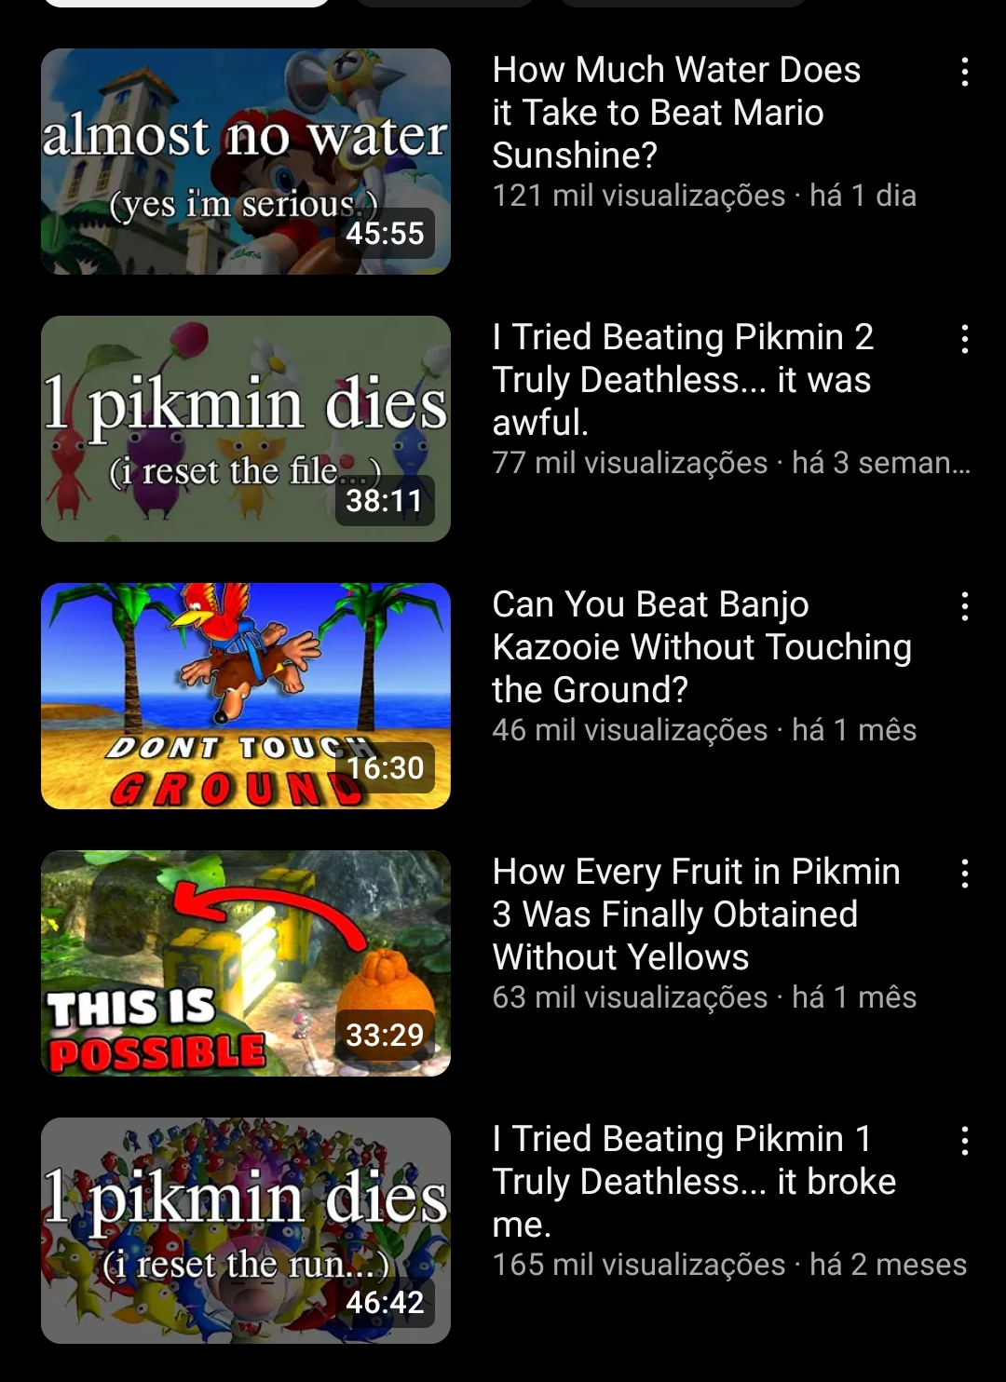Tap '165 mil visualizações · há 2 meses' text
This screenshot has width=1006, height=1382.
[729, 1265]
